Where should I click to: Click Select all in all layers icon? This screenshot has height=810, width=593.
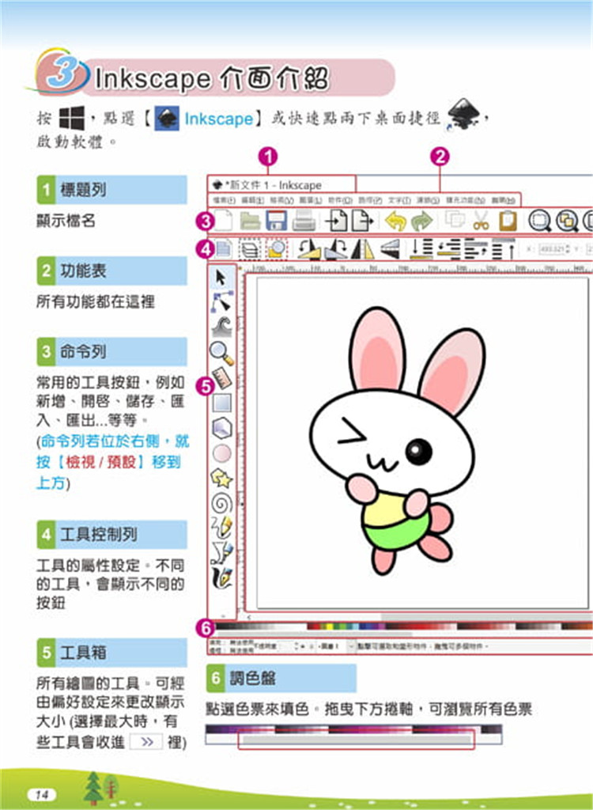pyautogui.click(x=250, y=250)
